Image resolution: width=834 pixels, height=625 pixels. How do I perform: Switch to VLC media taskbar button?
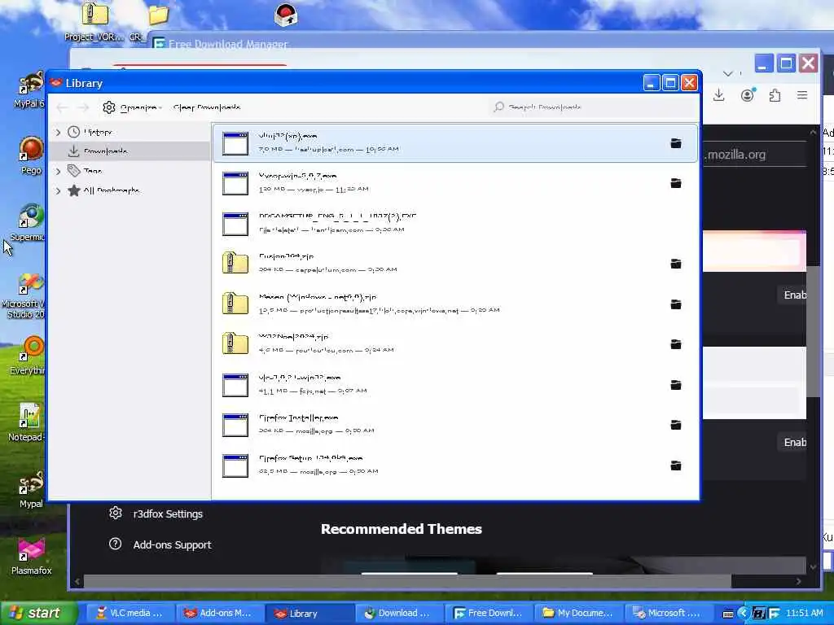tap(129, 614)
